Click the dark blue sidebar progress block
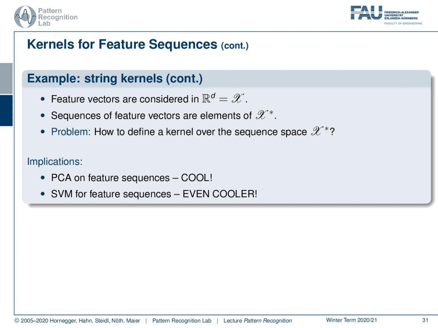 (x=6, y=111)
